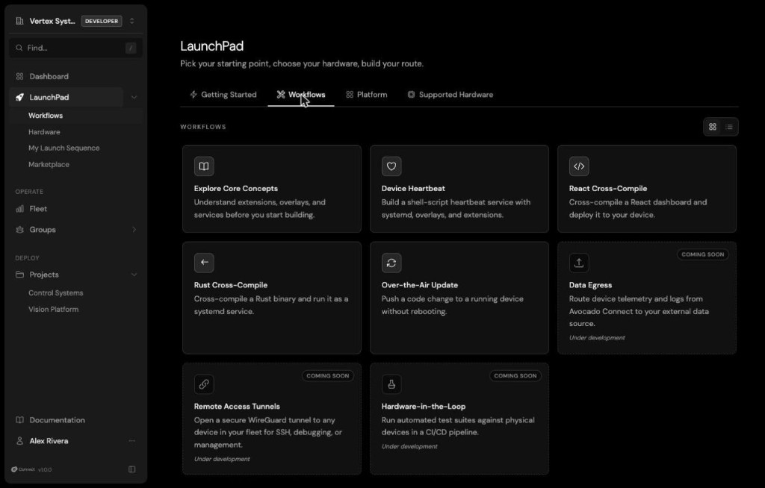This screenshot has width=765, height=488.
Task: Click the tools icon on Workflows tab
Action: point(281,95)
